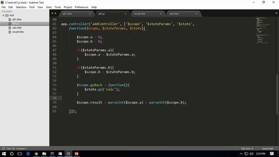Click the 2:33 PM taskbar clock

pos(261,154)
